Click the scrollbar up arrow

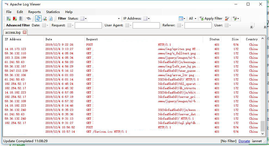[262, 38]
